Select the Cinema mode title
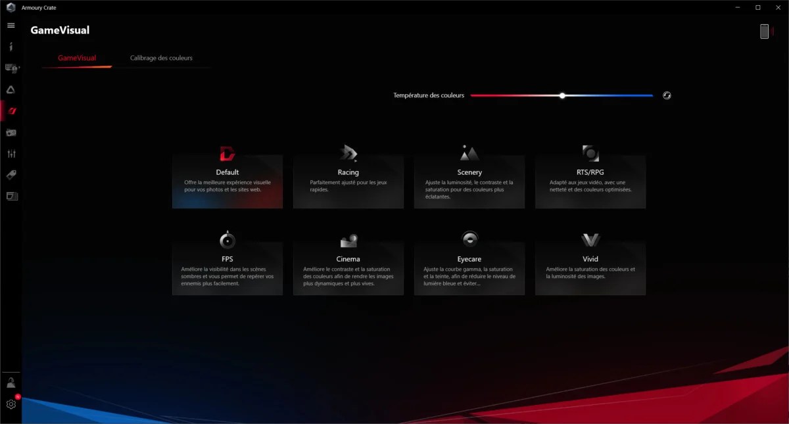This screenshot has height=424, width=789. 348,259
